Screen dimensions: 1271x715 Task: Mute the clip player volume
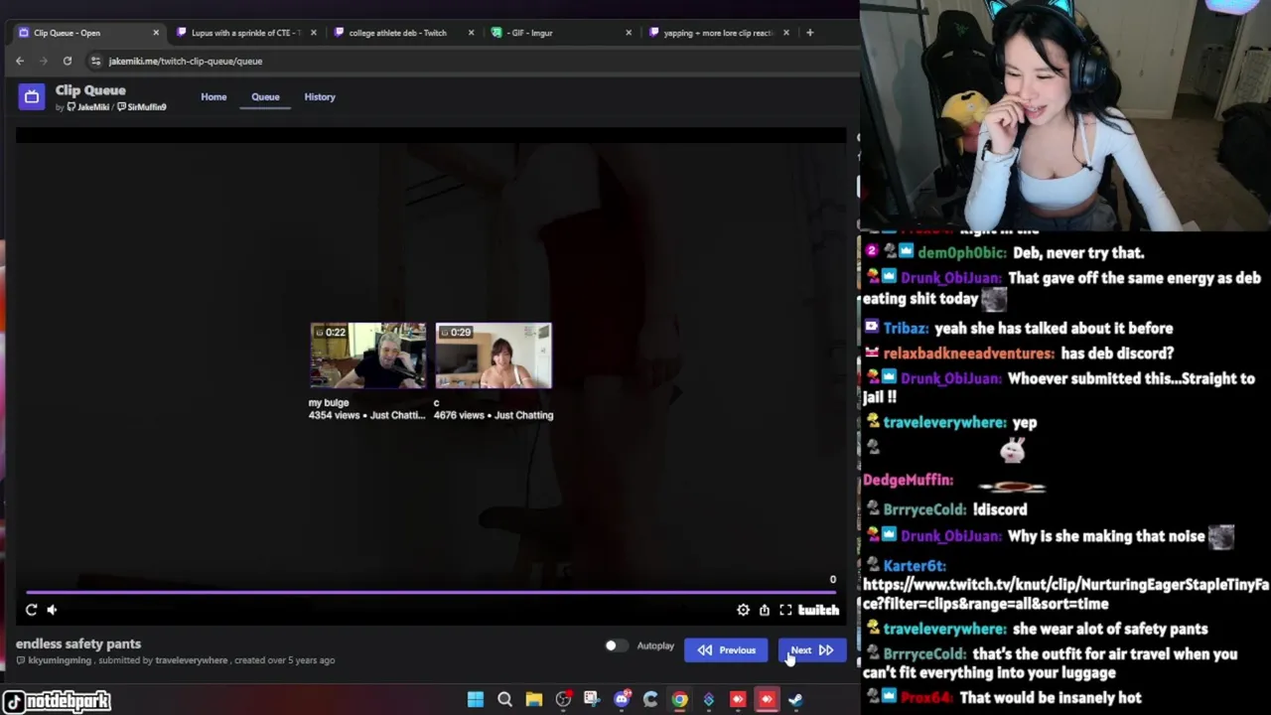coord(53,610)
